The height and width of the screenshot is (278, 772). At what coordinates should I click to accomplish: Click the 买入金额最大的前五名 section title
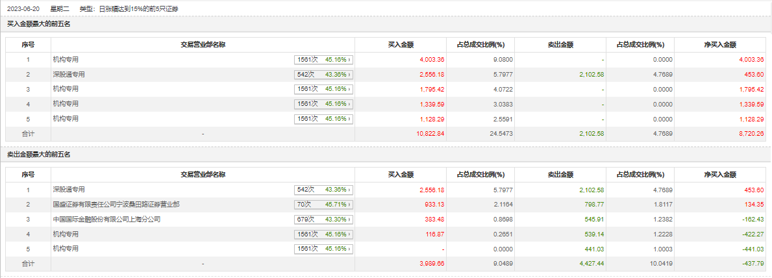[38, 24]
